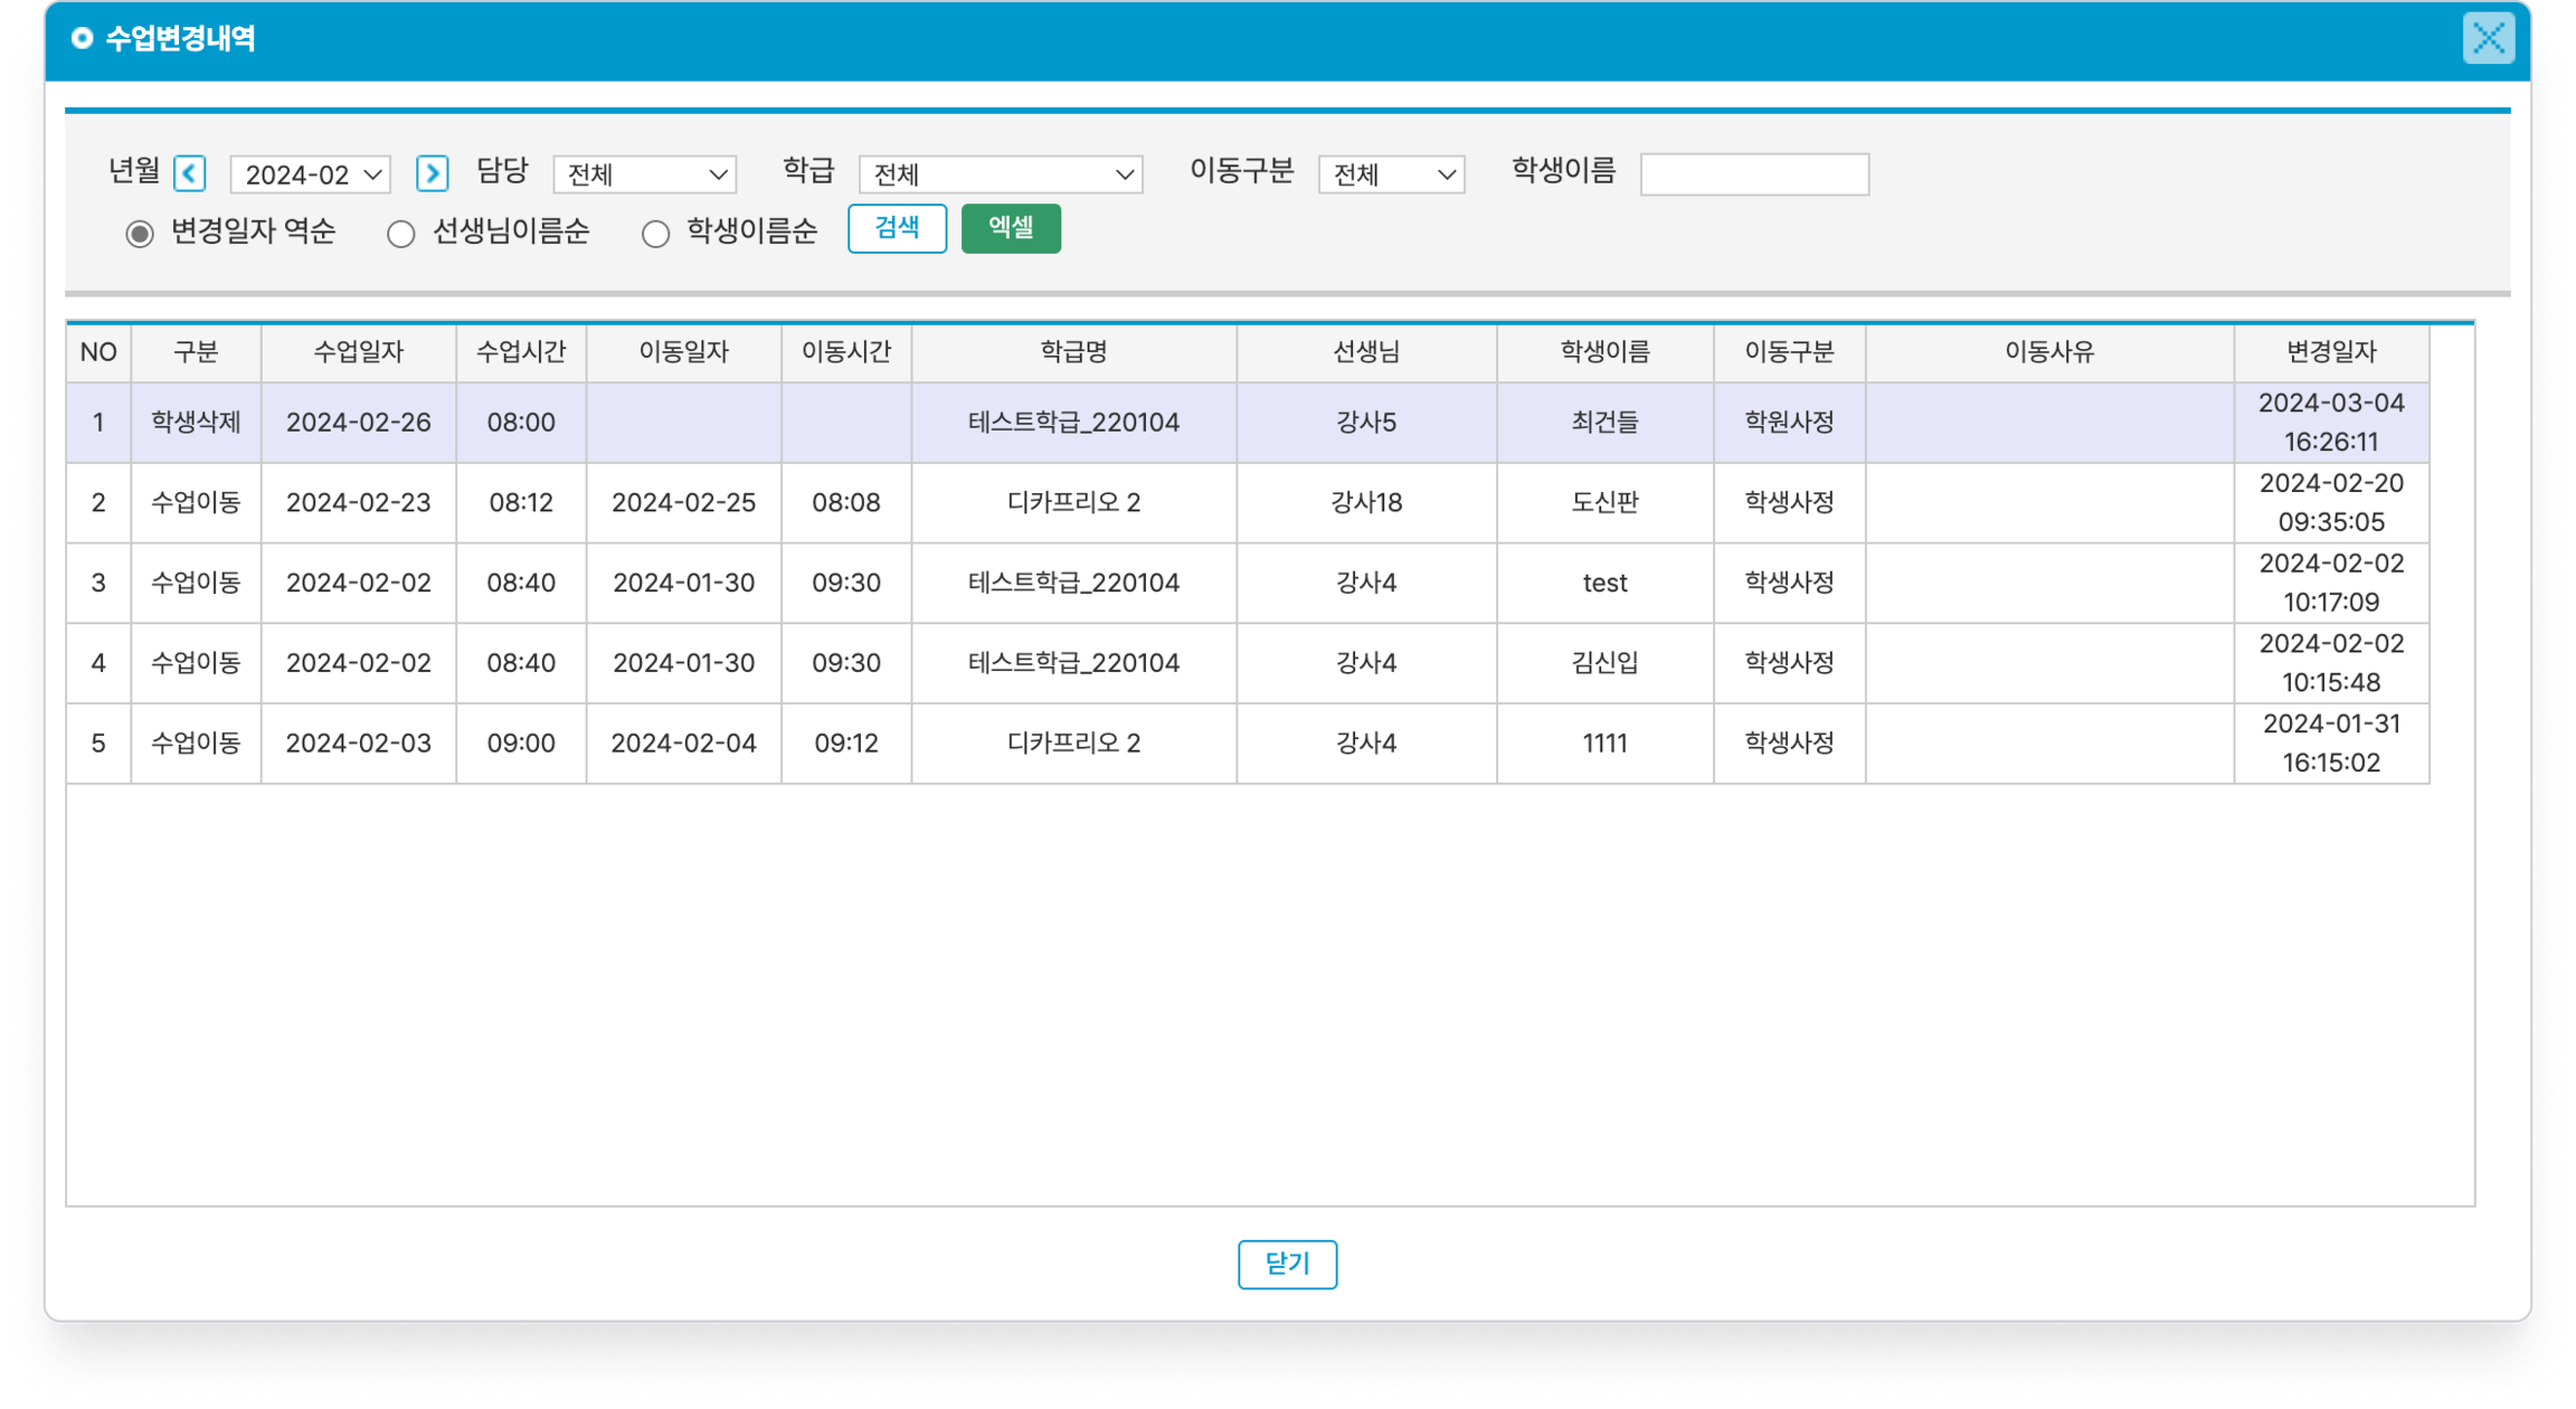This screenshot has width=2576, height=1409.
Task: Click the 검색 search button
Action: [x=897, y=228]
